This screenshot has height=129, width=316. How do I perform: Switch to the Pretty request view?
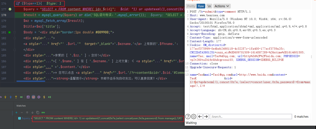[191, 6]
